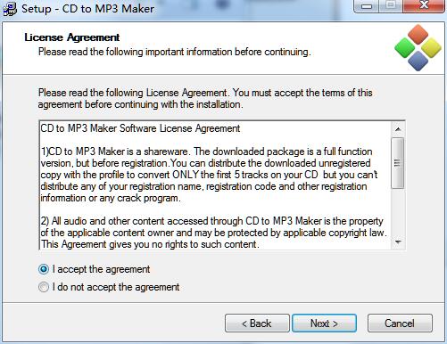Click the license scrollbar thumb
447x344 pixels.
point(398,163)
